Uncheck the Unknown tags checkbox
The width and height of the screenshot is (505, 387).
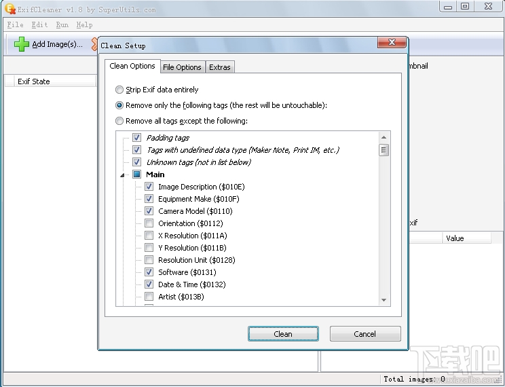point(136,162)
